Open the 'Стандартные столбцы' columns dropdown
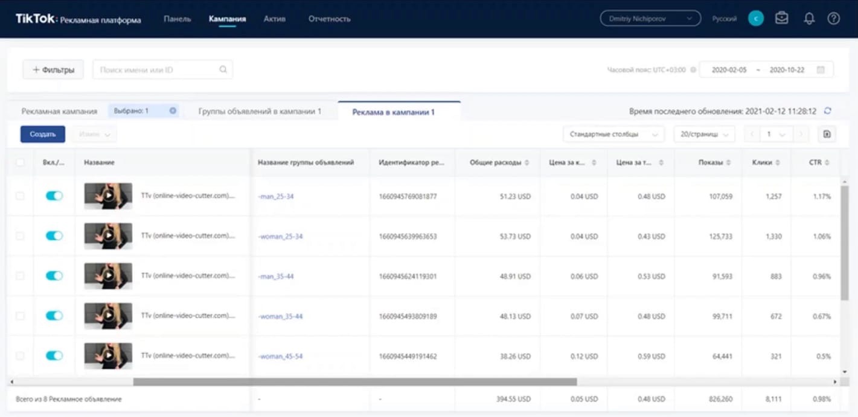This screenshot has width=858, height=417. tap(613, 134)
